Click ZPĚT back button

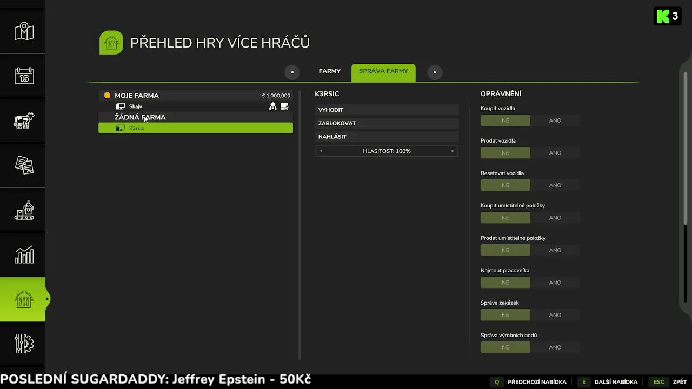tap(680, 382)
